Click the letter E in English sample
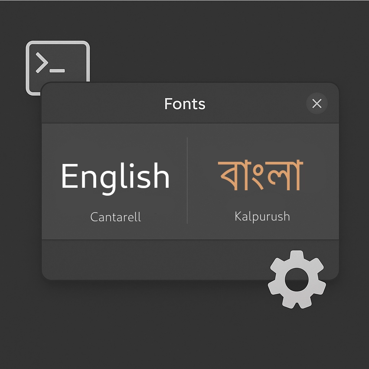Image resolution: width=369 pixels, height=369 pixels. (68, 176)
